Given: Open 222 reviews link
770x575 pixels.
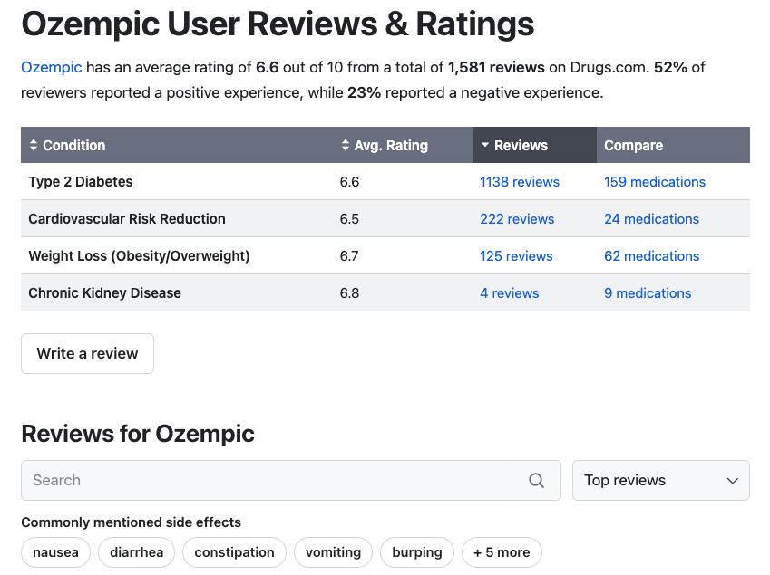Looking at the screenshot, I should 517,219.
